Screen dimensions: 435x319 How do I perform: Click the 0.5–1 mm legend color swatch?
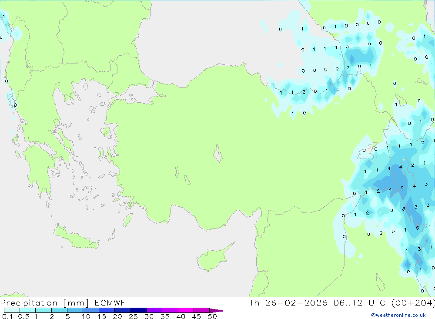tap(28, 310)
